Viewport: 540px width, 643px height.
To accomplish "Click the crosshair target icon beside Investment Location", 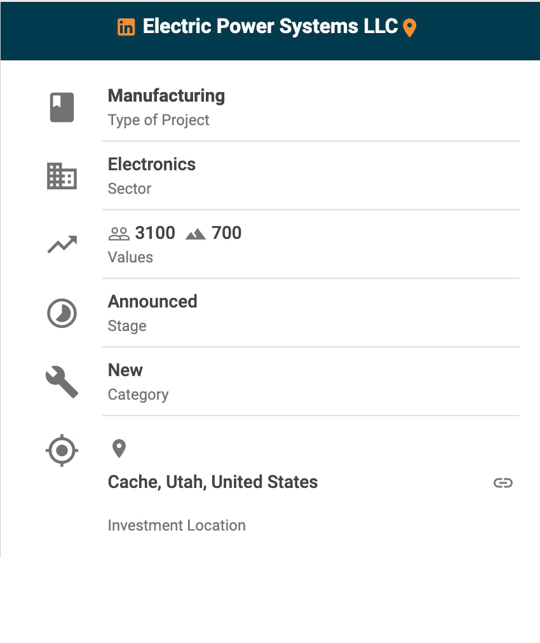I will tap(62, 451).
